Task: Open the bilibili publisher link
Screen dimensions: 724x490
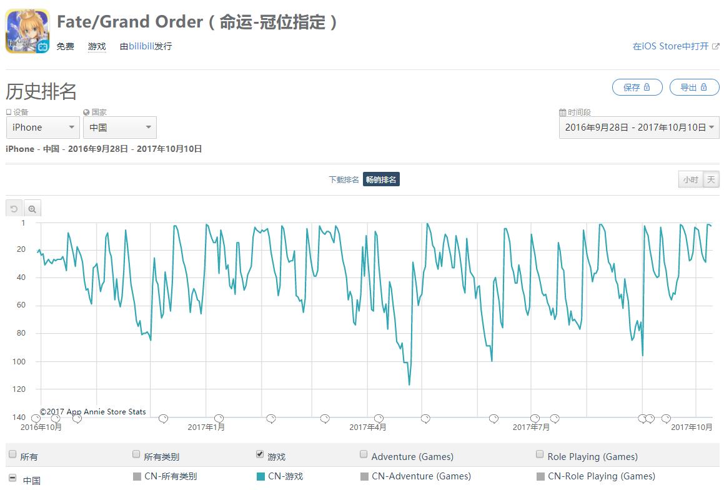Action: [141, 46]
